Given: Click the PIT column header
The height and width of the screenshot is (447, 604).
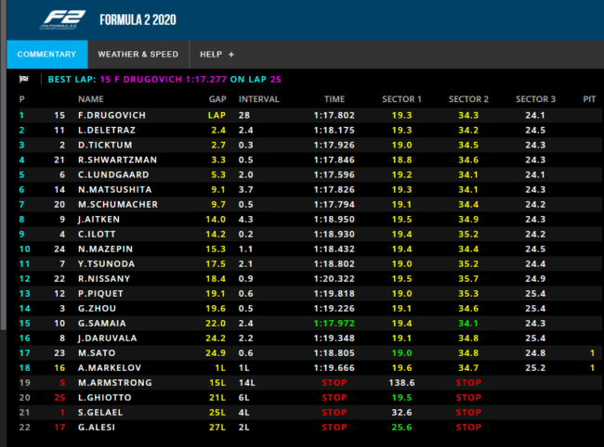Looking at the screenshot, I should 589,99.
